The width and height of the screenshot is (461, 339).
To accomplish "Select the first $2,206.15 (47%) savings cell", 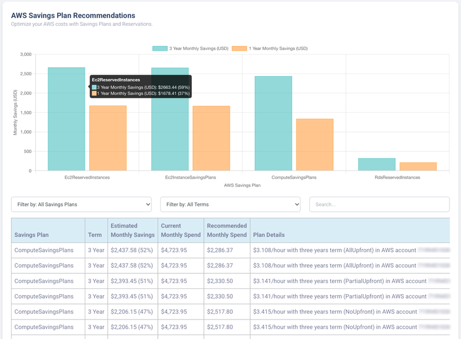I will tap(133, 312).
